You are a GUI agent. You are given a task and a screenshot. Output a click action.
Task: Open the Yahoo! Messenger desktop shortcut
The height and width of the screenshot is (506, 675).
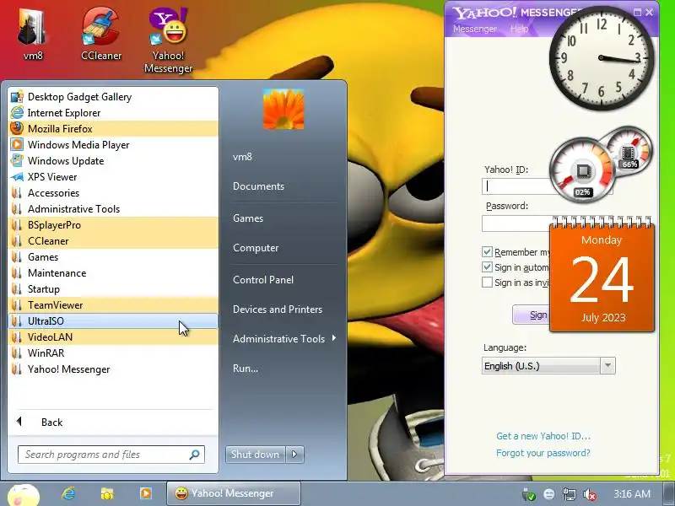click(168, 40)
